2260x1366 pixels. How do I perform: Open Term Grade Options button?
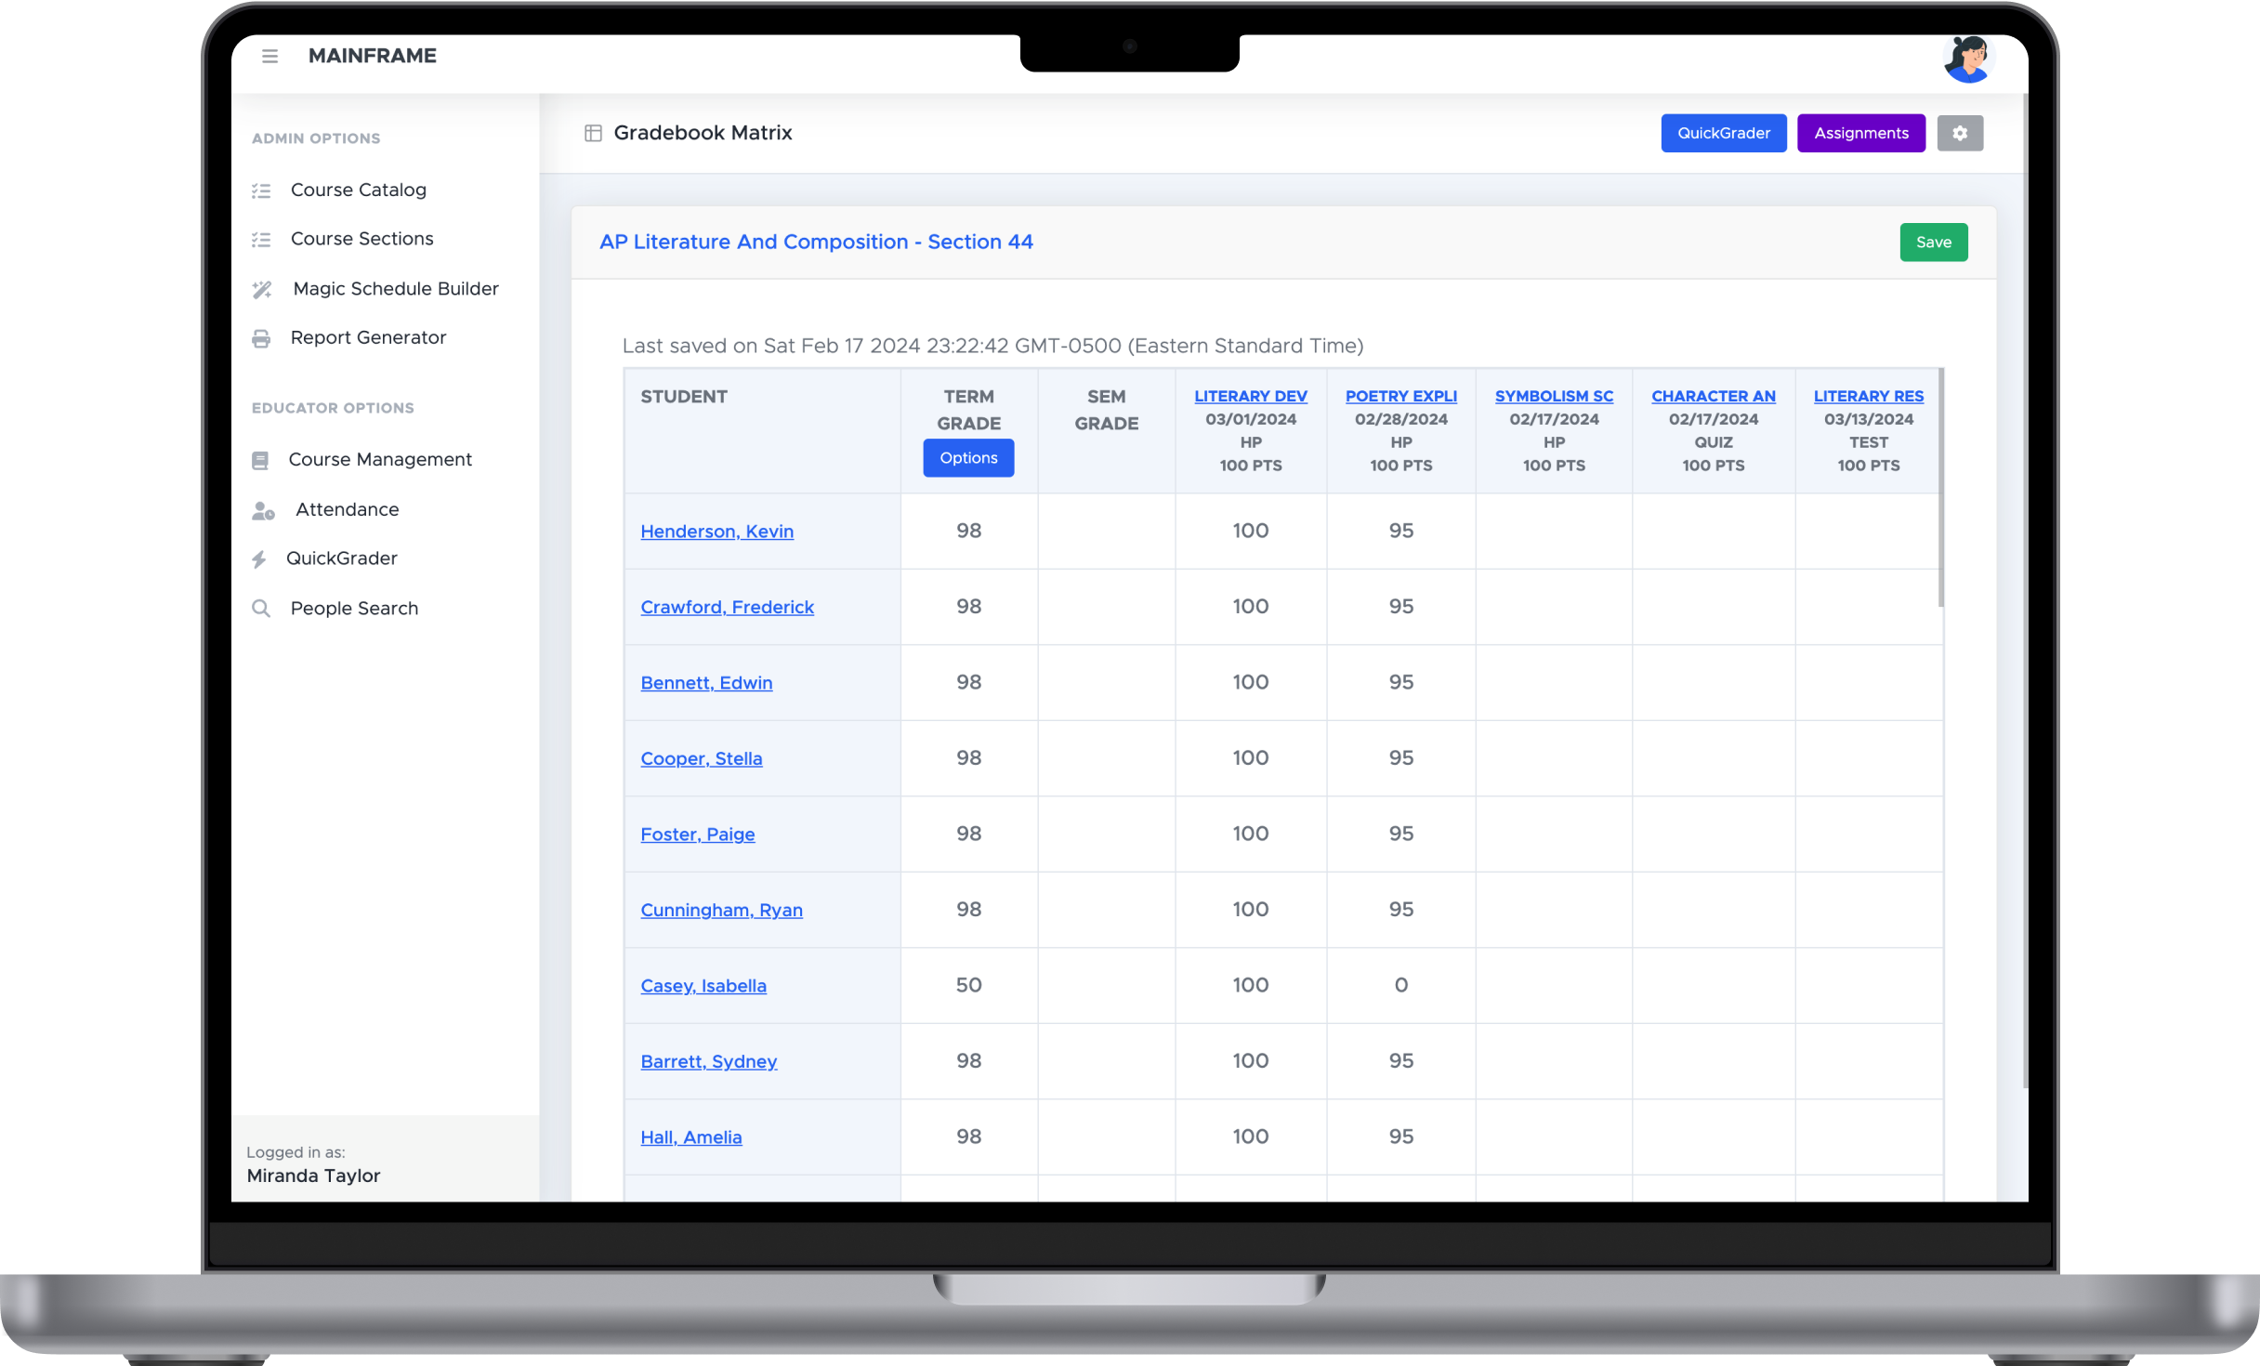968,457
